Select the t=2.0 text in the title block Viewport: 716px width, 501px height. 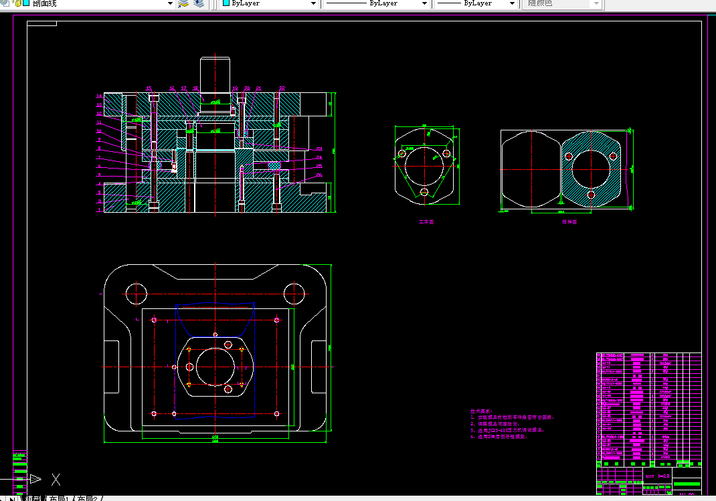click(x=664, y=476)
